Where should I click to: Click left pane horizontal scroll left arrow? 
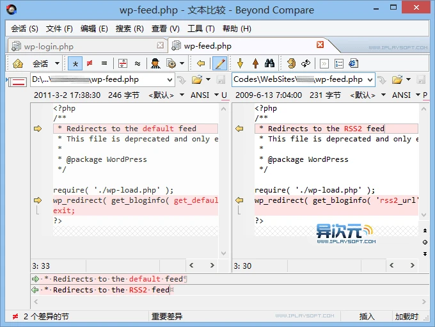191,266
